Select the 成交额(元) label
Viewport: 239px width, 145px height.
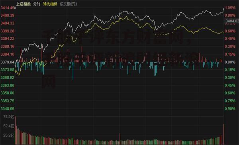pyautogui.click(x=68, y=4)
